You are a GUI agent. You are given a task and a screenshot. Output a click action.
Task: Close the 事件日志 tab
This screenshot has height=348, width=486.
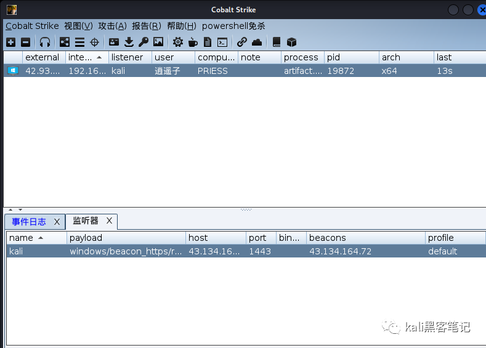[x=57, y=222]
